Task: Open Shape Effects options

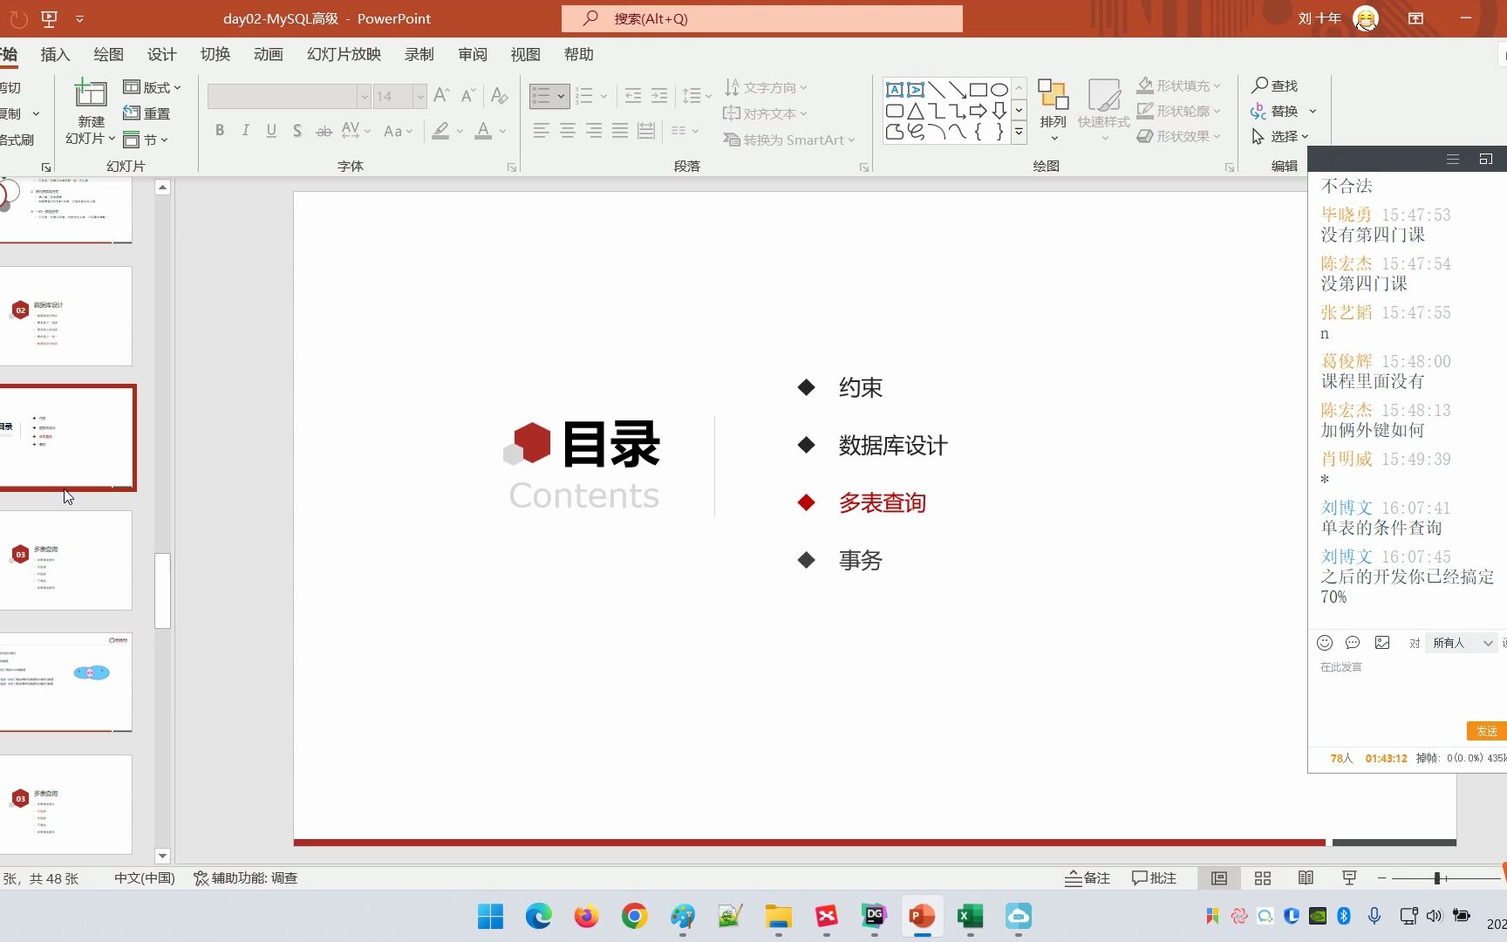Action: [x=1178, y=136]
